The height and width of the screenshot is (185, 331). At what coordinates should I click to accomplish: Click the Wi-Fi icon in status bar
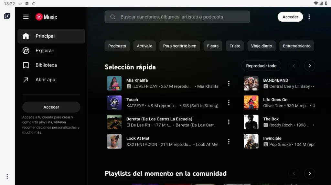point(316,3)
